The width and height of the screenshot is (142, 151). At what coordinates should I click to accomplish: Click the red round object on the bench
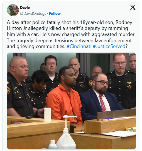point(17,122)
